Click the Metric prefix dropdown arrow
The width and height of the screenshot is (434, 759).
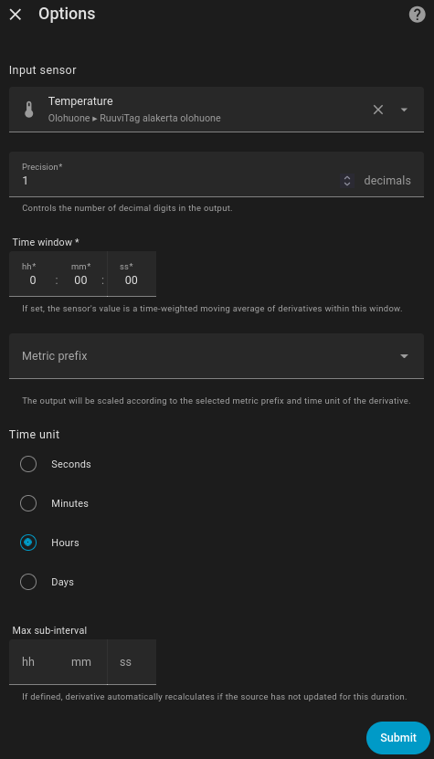pos(404,356)
